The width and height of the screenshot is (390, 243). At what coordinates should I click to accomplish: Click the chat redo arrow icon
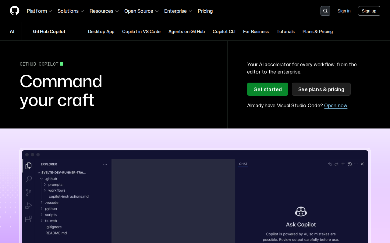coord(336,164)
